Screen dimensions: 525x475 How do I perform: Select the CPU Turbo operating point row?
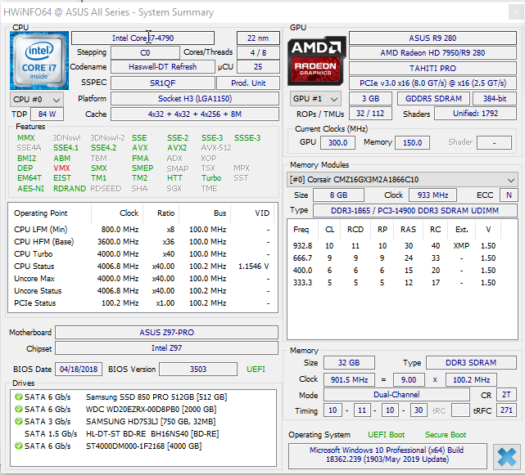[x=143, y=254]
